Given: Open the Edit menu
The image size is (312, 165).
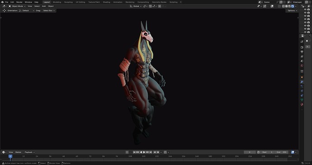Looking at the screenshot, I should [12, 2].
